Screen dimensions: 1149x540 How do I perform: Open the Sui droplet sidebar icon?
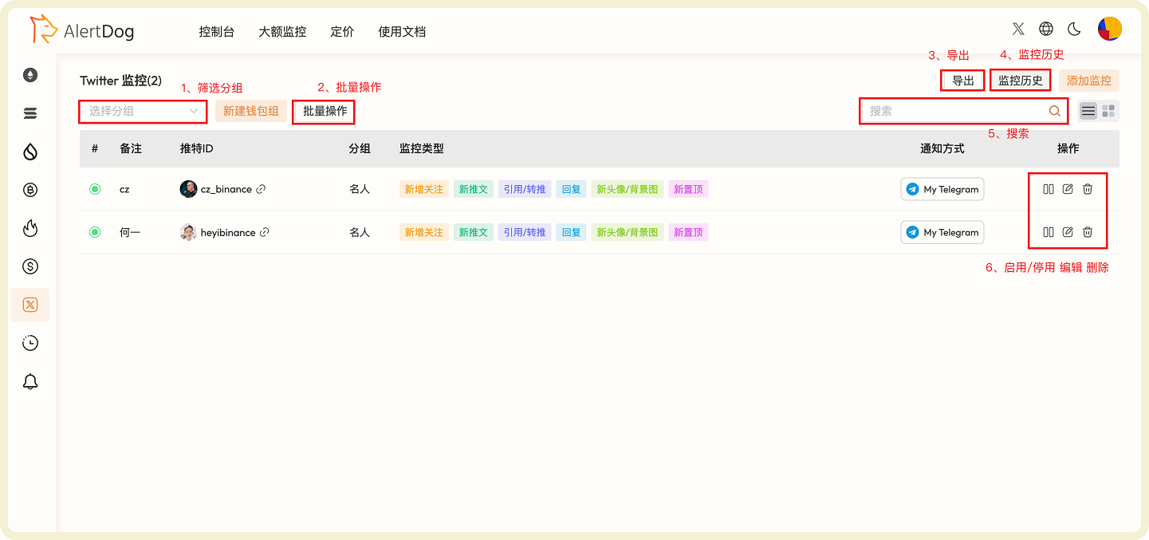(x=30, y=152)
